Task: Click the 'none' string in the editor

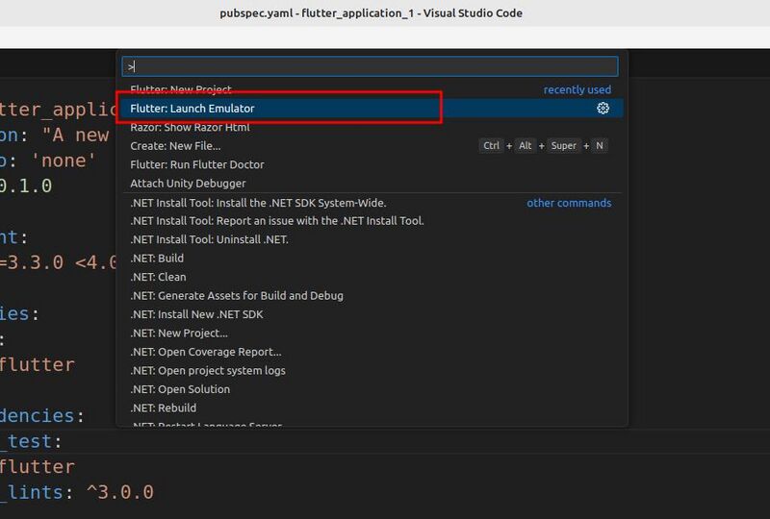Action: 64,161
